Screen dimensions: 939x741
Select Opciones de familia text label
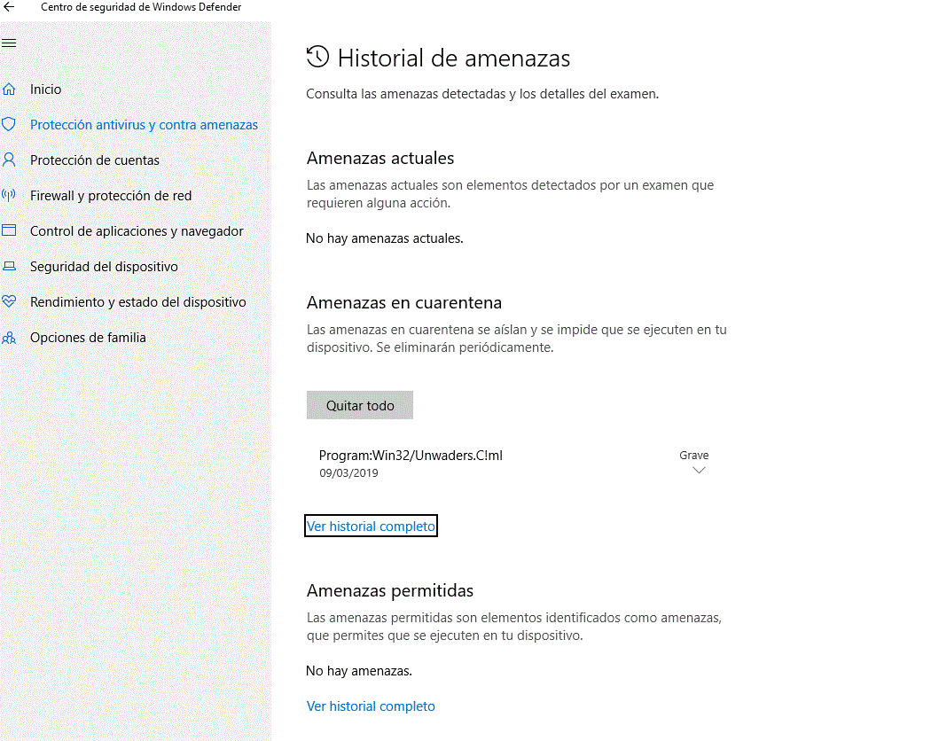coord(88,338)
